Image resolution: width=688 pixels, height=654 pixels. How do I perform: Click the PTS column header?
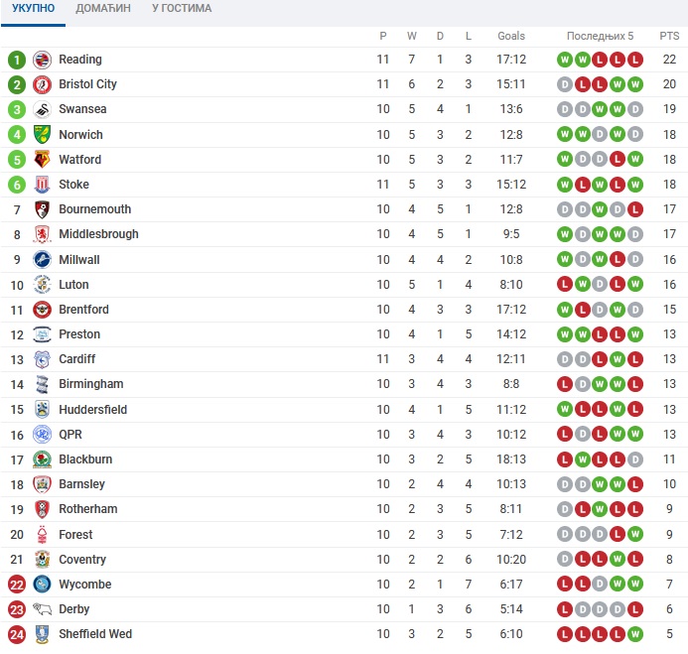(669, 36)
